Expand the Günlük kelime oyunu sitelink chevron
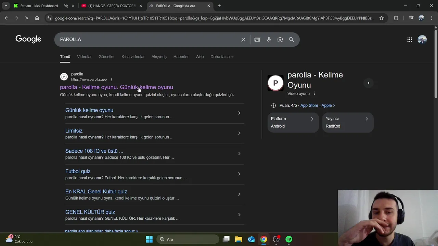 pos(239,113)
